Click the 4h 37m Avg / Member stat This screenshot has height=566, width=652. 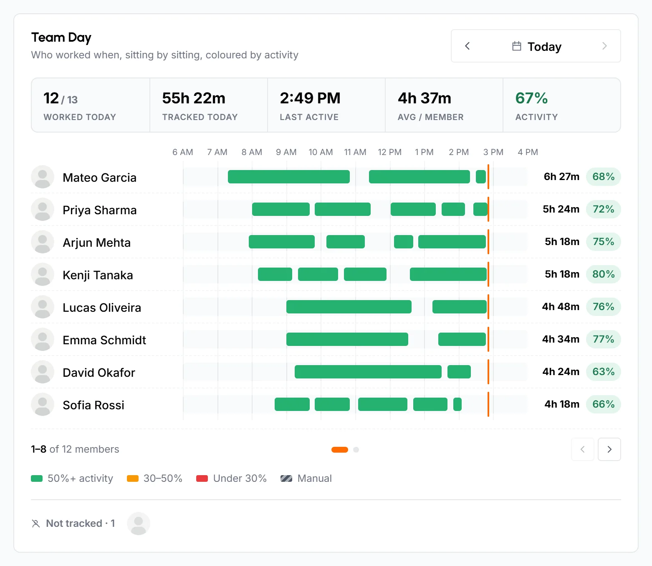(444, 105)
